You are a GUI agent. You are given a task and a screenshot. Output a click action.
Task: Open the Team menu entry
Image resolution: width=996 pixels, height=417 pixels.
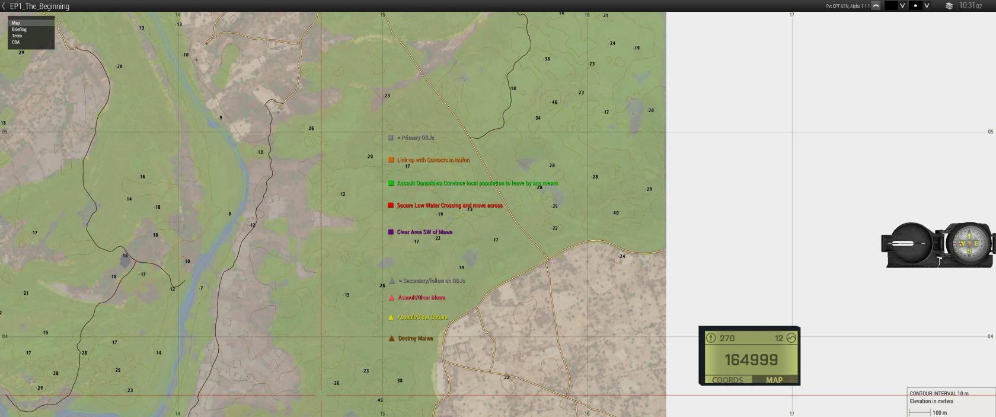pyautogui.click(x=31, y=36)
